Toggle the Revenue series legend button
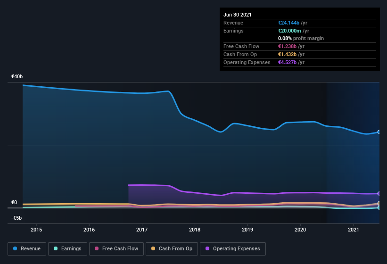Image resolution: width=387 pixels, height=264 pixels. coord(27,249)
